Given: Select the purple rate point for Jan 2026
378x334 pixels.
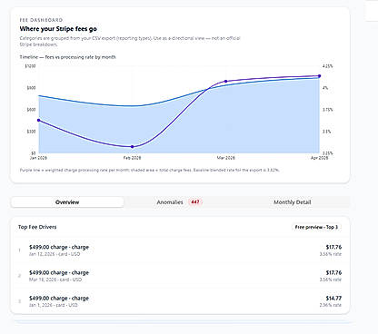Looking at the screenshot, I should [x=38, y=121].
